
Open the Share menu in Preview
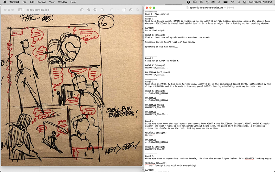pos(102,10)
